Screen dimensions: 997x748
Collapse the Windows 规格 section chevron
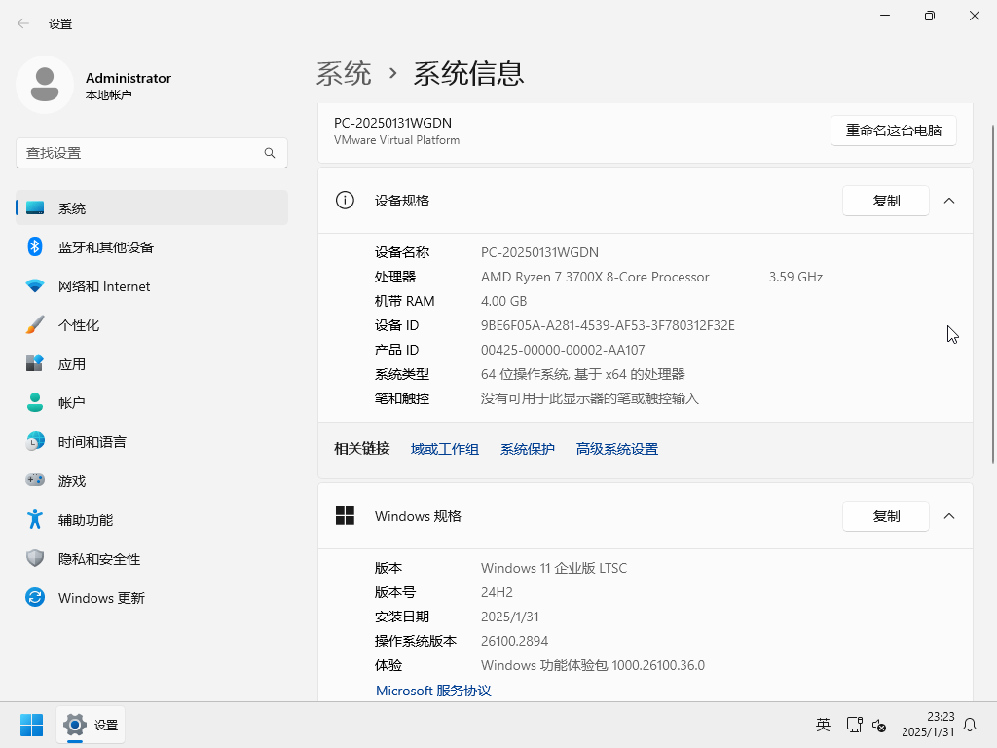coord(949,516)
